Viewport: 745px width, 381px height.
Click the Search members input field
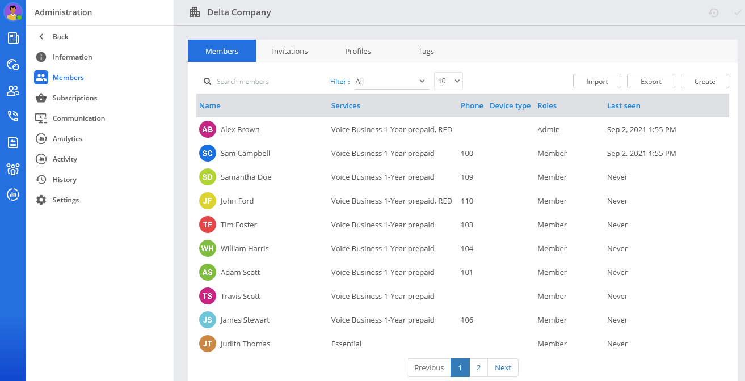pyautogui.click(x=267, y=82)
